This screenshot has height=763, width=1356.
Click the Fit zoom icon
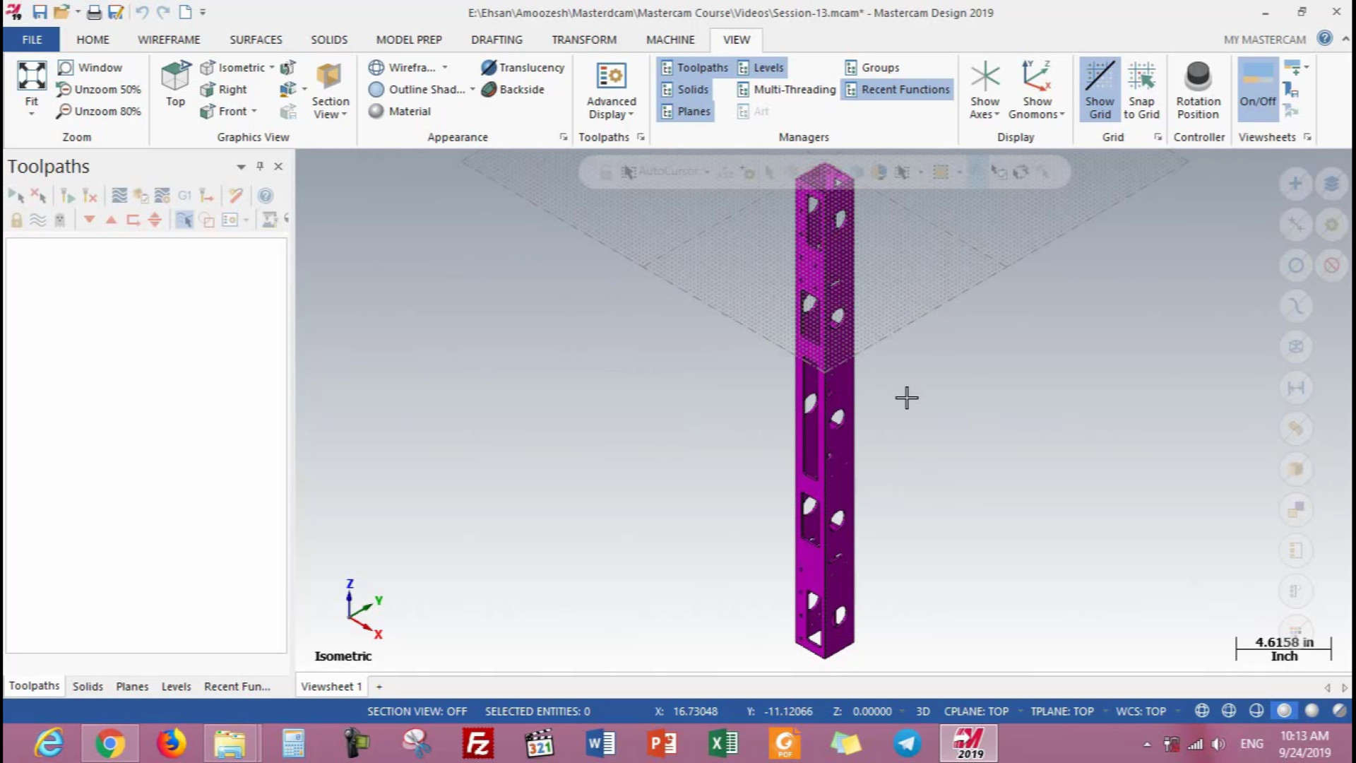pyautogui.click(x=32, y=76)
